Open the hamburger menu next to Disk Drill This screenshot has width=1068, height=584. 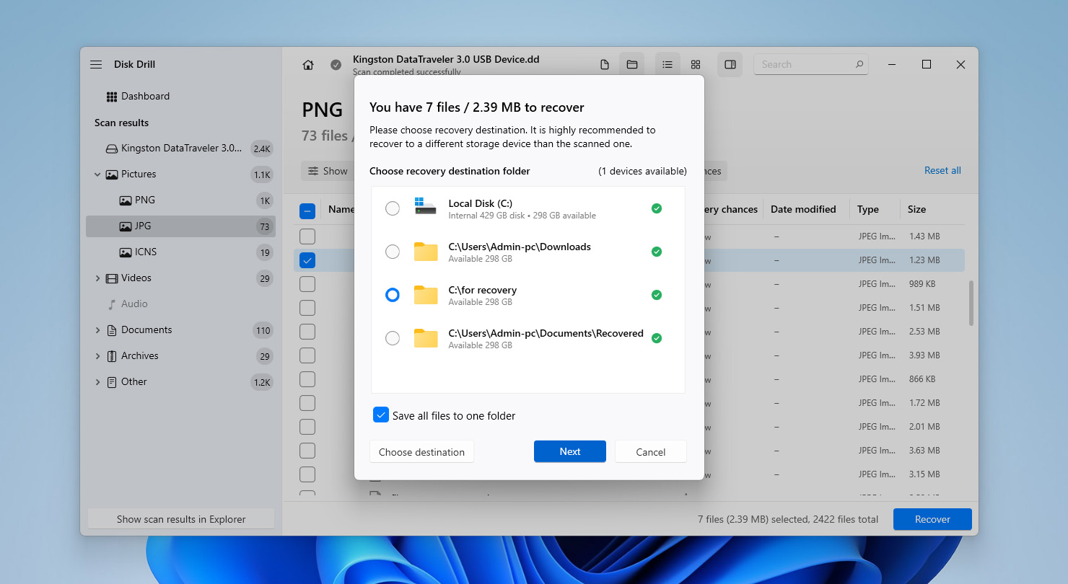point(96,64)
